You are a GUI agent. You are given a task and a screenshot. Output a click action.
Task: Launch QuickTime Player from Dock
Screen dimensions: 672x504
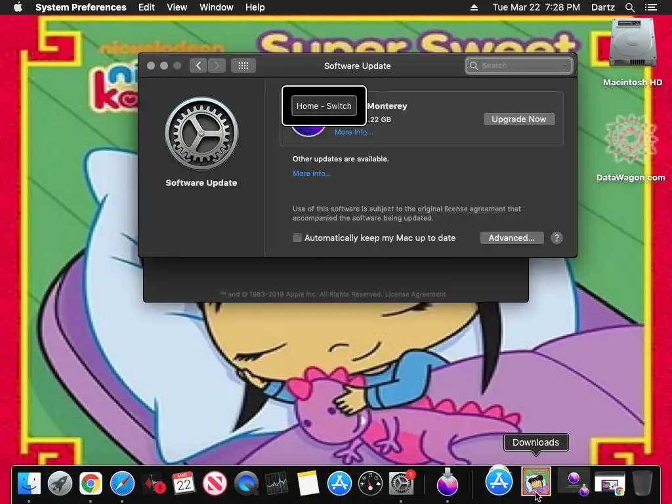coord(247,484)
